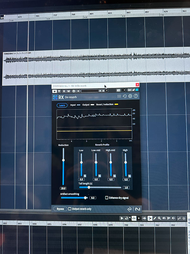Open the preset browser dropdown arrow
This screenshot has width=190, height=254.
point(107,90)
